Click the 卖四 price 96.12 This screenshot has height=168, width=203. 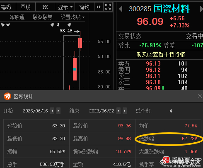pyautogui.click(x=153, y=70)
